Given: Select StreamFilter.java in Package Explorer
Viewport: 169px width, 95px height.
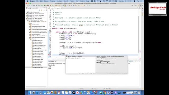Looking at the screenshot, I should click(x=37, y=49).
